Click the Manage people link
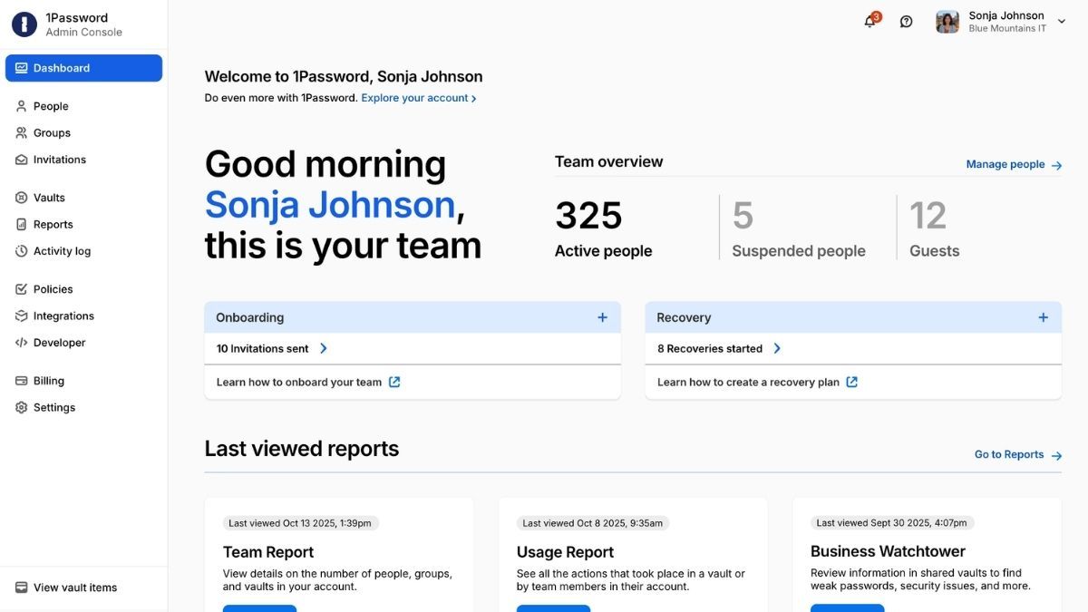1088x612 pixels. pos(1005,164)
